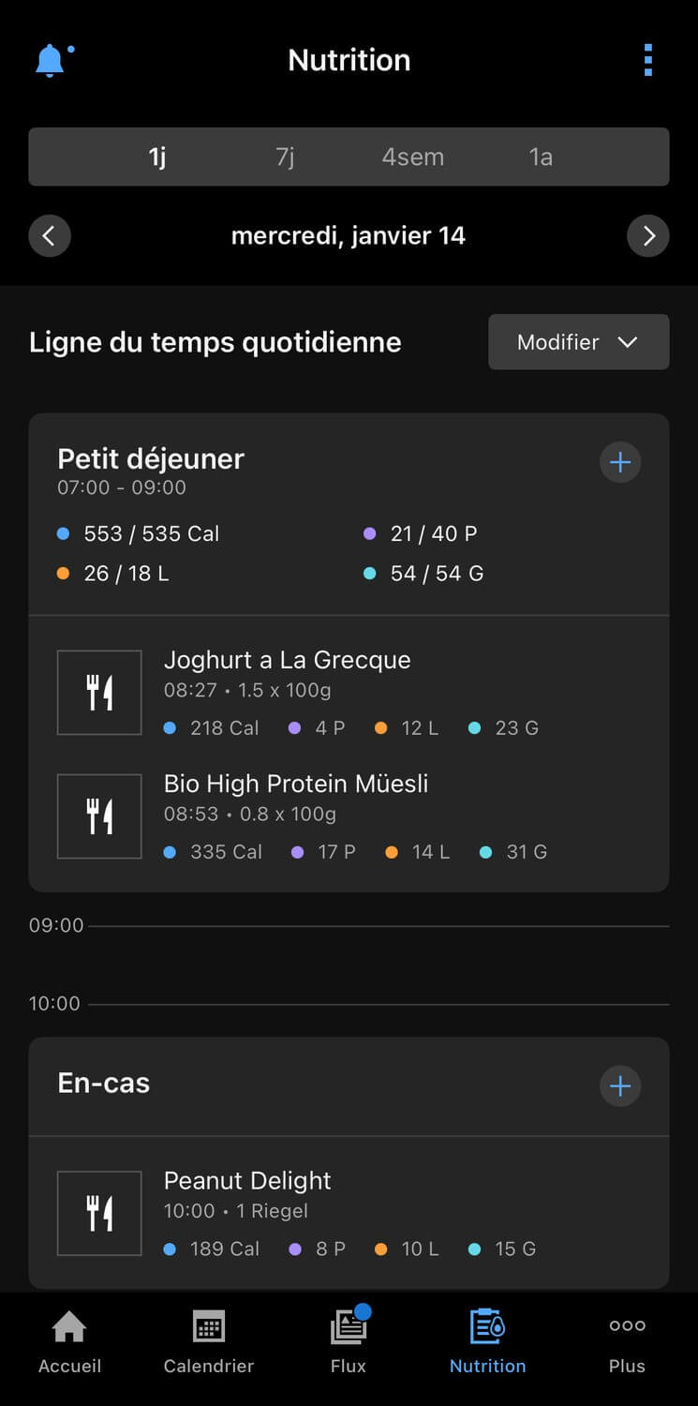Go to next day arrow
Image resolution: width=698 pixels, height=1406 pixels.
[647, 235]
